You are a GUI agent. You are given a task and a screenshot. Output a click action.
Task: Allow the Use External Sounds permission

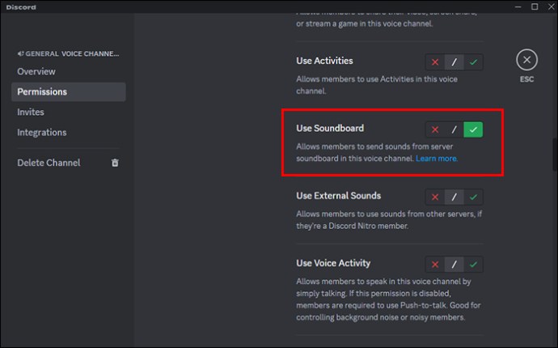pyautogui.click(x=473, y=197)
